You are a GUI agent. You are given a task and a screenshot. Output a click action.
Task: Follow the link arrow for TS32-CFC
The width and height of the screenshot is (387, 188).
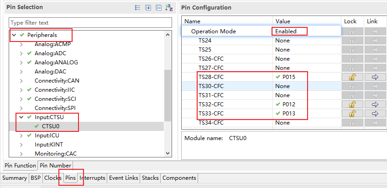pos(375,104)
